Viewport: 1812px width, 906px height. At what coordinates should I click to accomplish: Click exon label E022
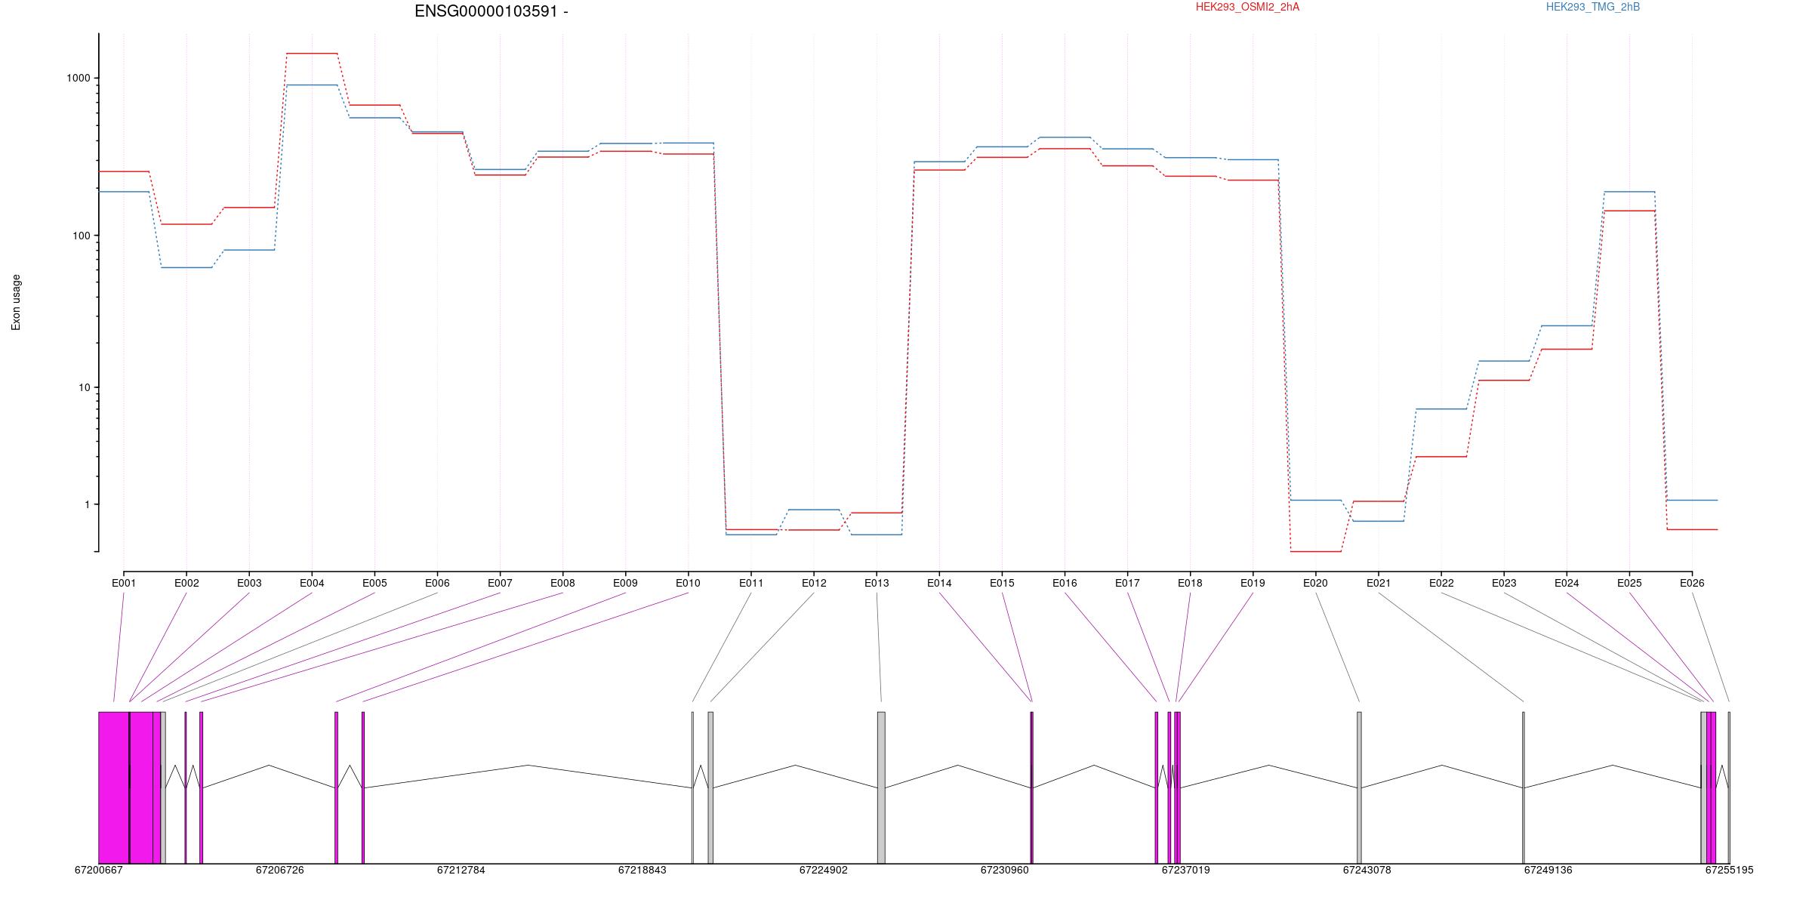tap(1441, 583)
